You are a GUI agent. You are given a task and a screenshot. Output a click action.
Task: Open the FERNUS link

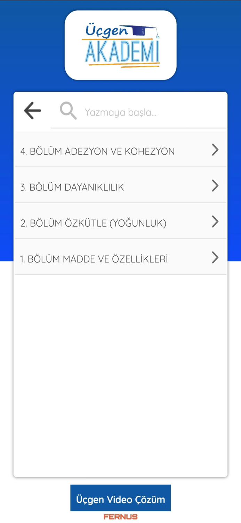(x=120, y=517)
